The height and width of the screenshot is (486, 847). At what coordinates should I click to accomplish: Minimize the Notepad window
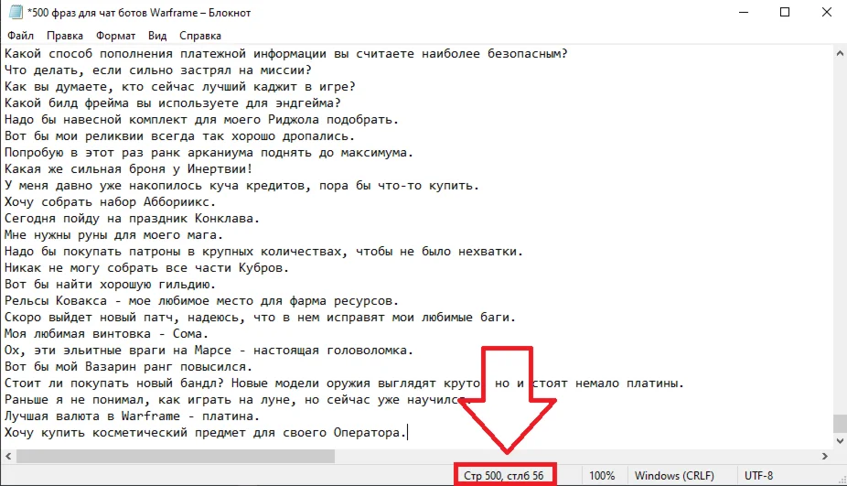[x=744, y=12]
